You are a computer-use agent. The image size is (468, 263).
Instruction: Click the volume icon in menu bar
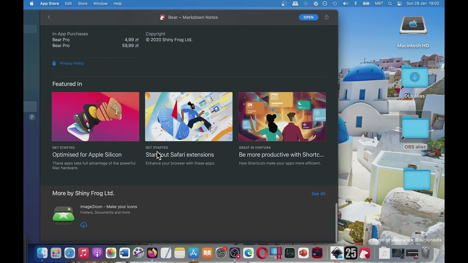click(x=345, y=3)
